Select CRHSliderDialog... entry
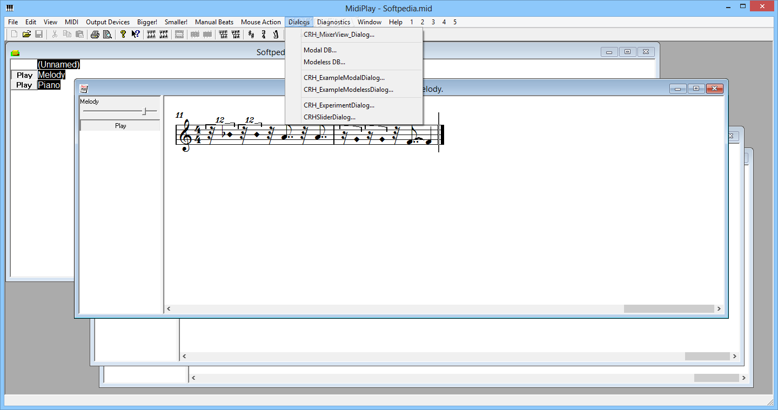The image size is (778, 410). pyautogui.click(x=354, y=117)
